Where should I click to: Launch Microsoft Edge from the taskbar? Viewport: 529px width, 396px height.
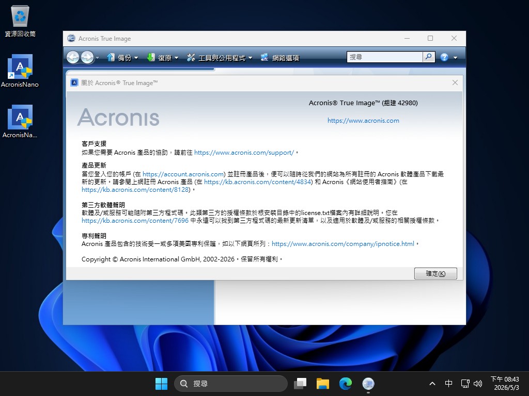click(x=346, y=384)
